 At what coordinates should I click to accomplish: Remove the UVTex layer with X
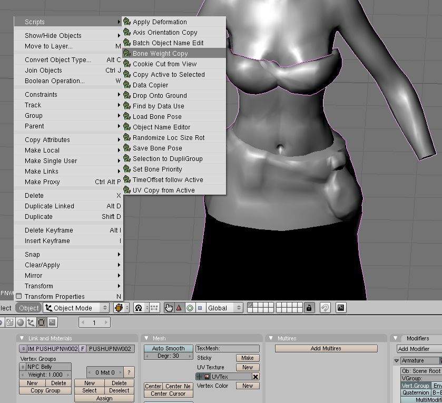click(x=256, y=377)
